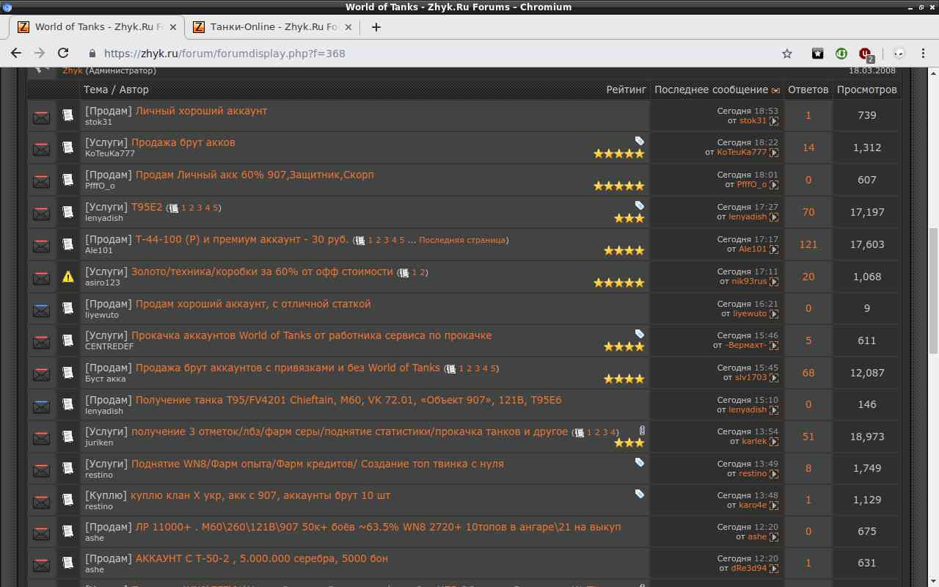Click the uBlock Origin extension icon

click(x=866, y=54)
